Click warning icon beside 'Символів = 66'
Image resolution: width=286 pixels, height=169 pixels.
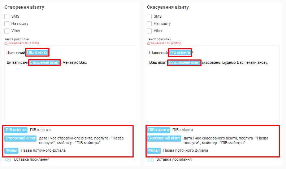[6, 43]
